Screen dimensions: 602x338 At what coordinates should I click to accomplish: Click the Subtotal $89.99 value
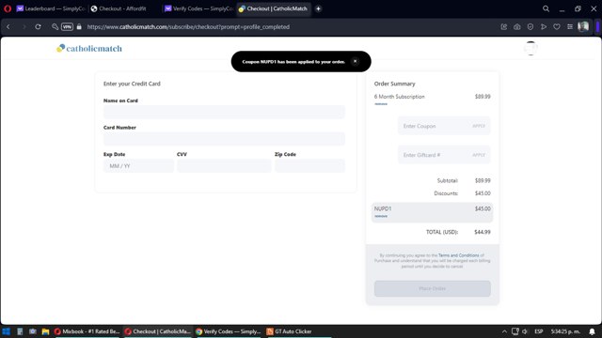(483, 180)
